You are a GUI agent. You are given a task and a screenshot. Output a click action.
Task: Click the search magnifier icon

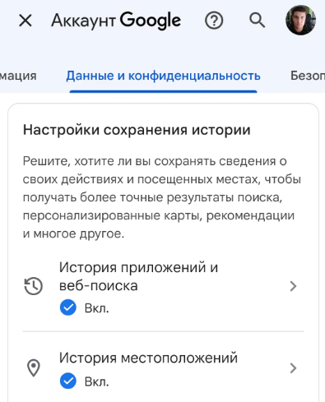coord(257,21)
